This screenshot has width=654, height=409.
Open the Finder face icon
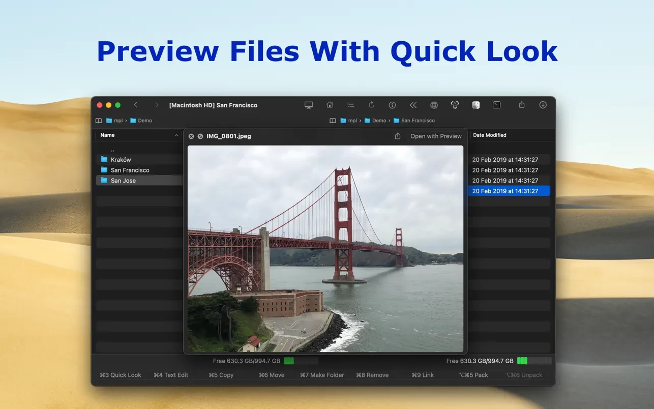point(475,105)
